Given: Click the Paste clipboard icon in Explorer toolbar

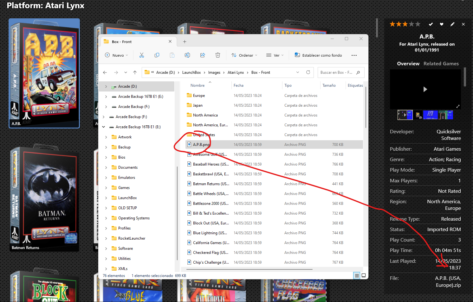Looking at the screenshot, I should 172,55.
